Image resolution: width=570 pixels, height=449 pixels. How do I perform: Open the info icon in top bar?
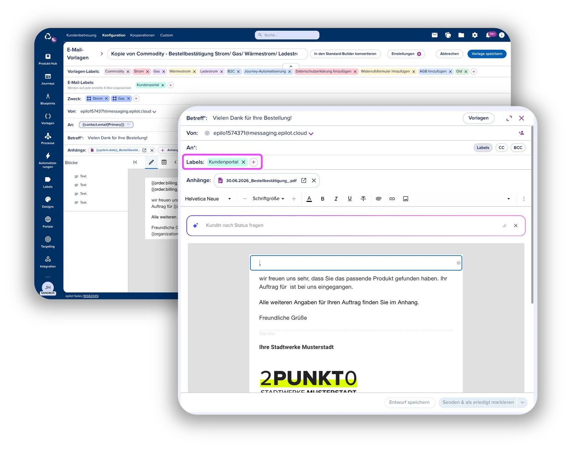pos(502,35)
